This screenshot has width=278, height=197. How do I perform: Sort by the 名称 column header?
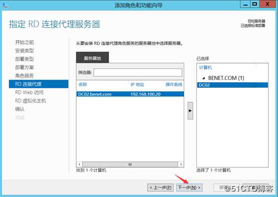pyautogui.click(x=83, y=85)
